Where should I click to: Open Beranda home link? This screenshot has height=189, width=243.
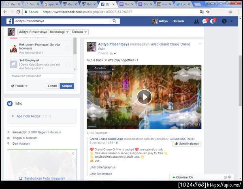pyautogui.click(x=178, y=21)
